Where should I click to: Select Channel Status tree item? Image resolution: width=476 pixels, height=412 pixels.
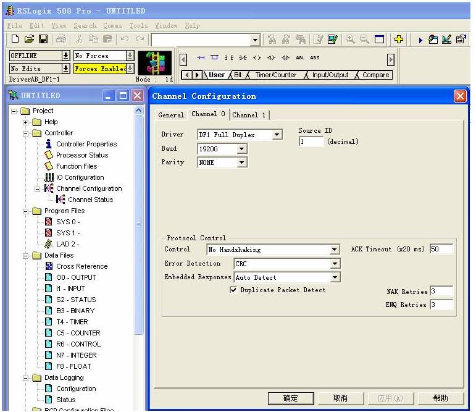(91, 200)
